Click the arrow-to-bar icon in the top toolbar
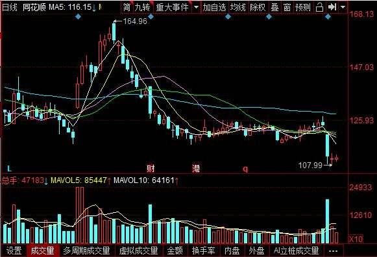The image size is (377, 257). 332,7
